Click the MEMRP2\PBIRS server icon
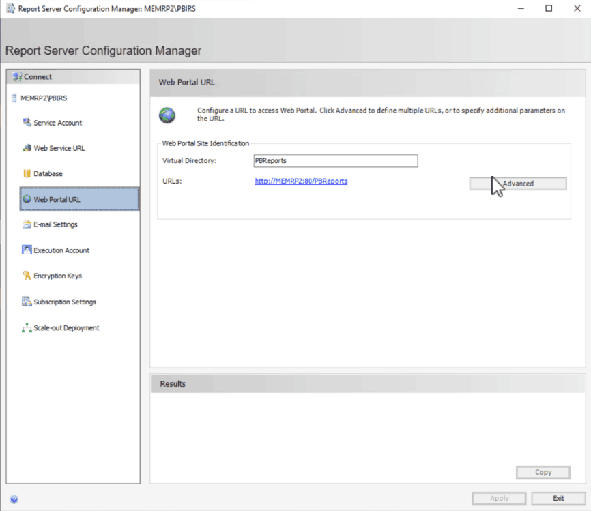Viewport: 591px width, 511px height. click(14, 98)
